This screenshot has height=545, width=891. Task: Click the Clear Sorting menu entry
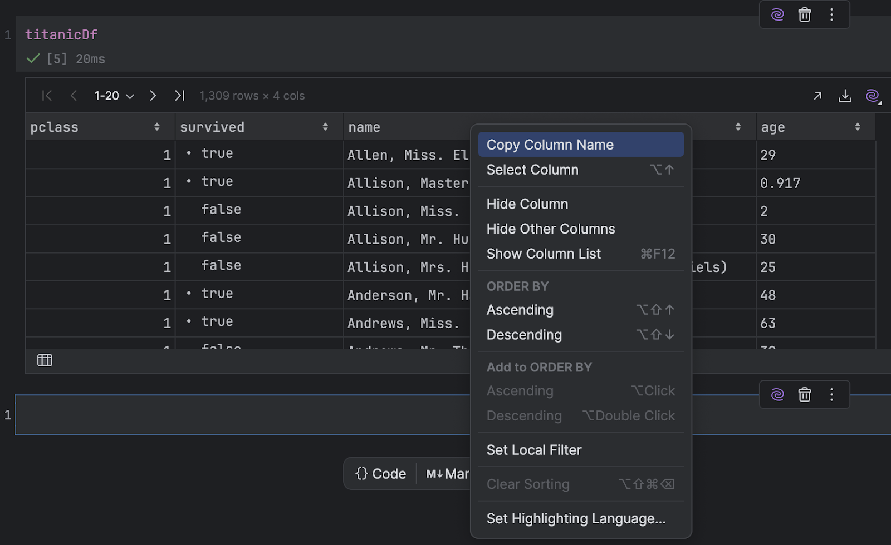tap(581, 484)
